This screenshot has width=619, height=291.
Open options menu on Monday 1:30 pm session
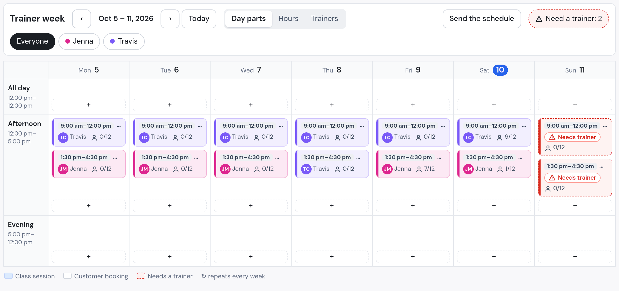pyautogui.click(x=115, y=158)
